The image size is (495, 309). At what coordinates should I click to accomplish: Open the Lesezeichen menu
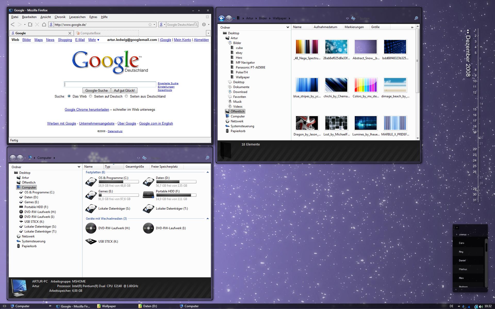(x=77, y=17)
